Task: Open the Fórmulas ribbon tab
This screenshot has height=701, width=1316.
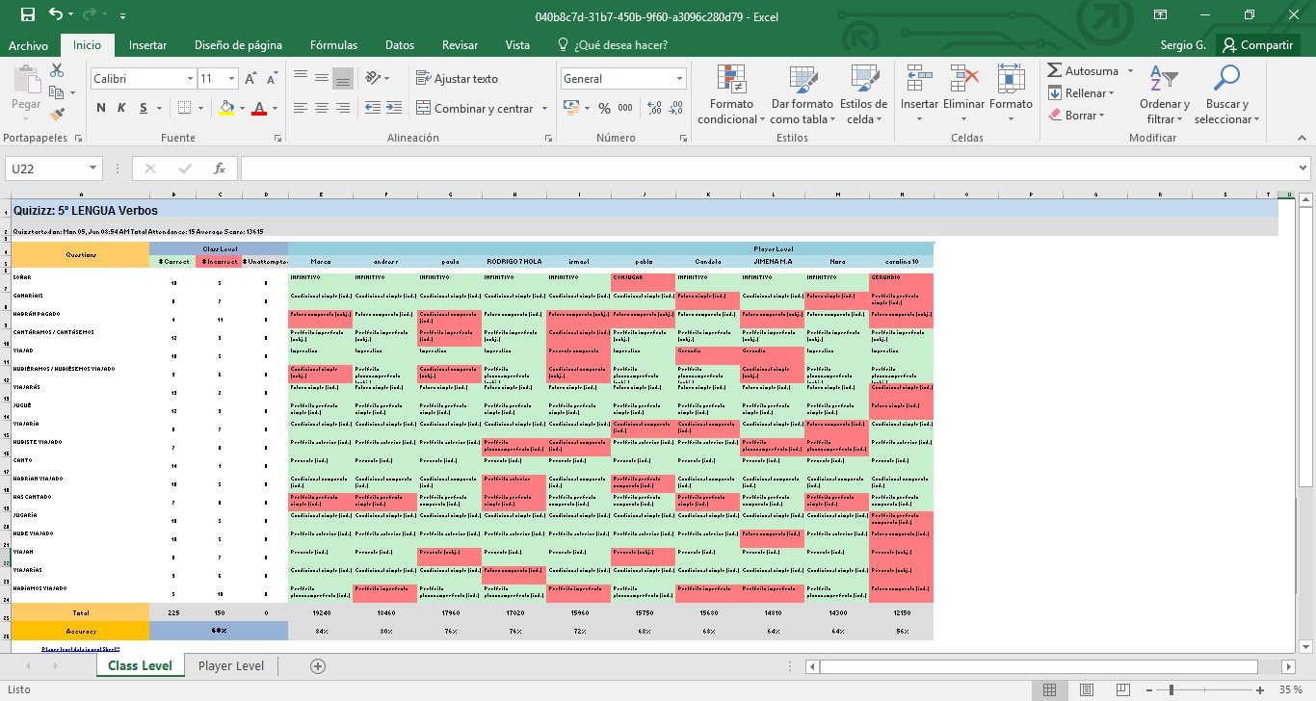Action: (x=333, y=45)
